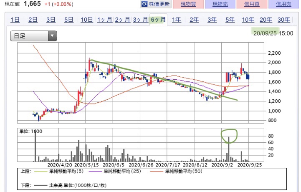
Task: Click the current price 1,665
Action: pyautogui.click(x=32, y=4)
